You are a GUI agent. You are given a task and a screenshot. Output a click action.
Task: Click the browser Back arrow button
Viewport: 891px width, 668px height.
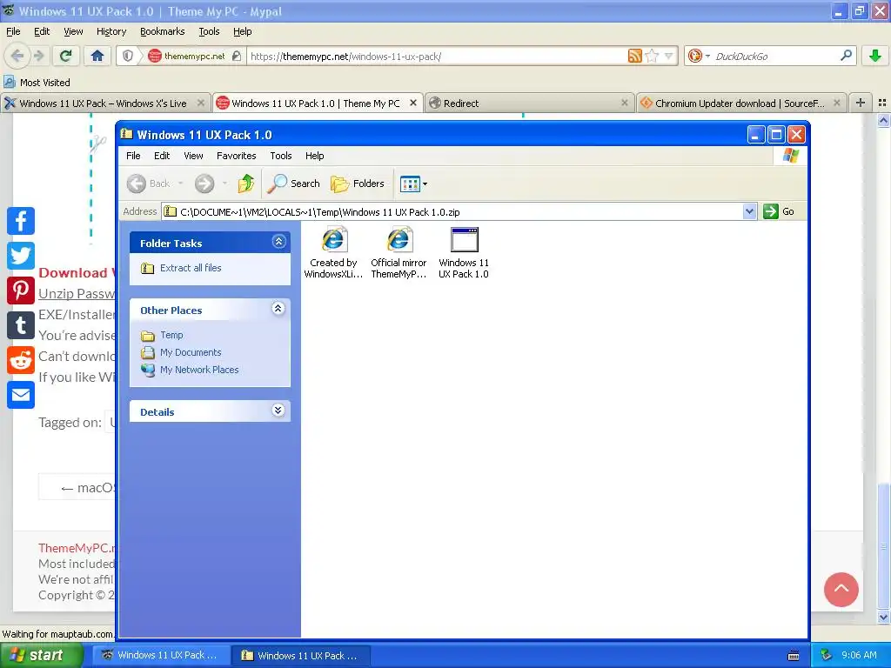pos(17,56)
